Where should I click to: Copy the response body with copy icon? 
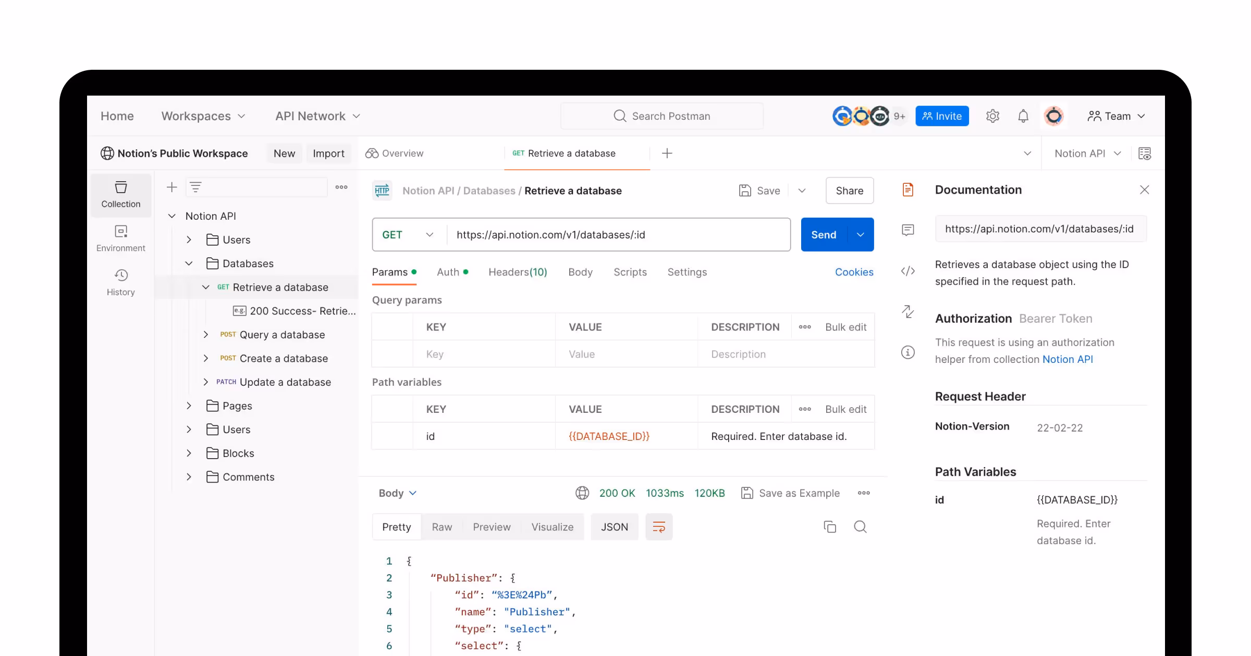click(829, 527)
